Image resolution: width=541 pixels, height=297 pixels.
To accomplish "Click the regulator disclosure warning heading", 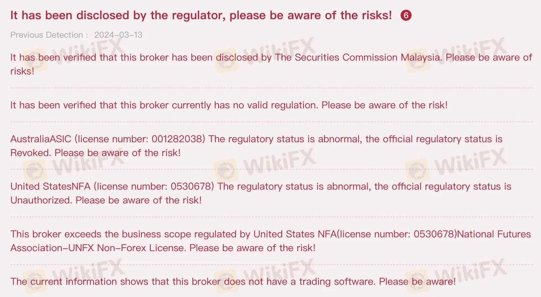I will pyautogui.click(x=201, y=15).
